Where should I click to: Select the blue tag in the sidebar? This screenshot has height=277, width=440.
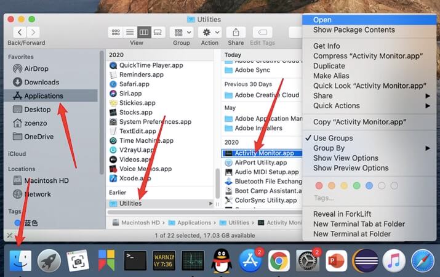point(26,223)
